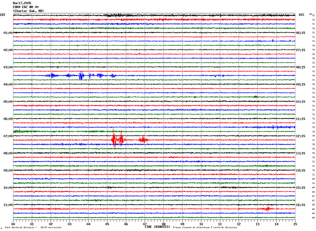Click the 10:15 UTC time label

point(301,102)
